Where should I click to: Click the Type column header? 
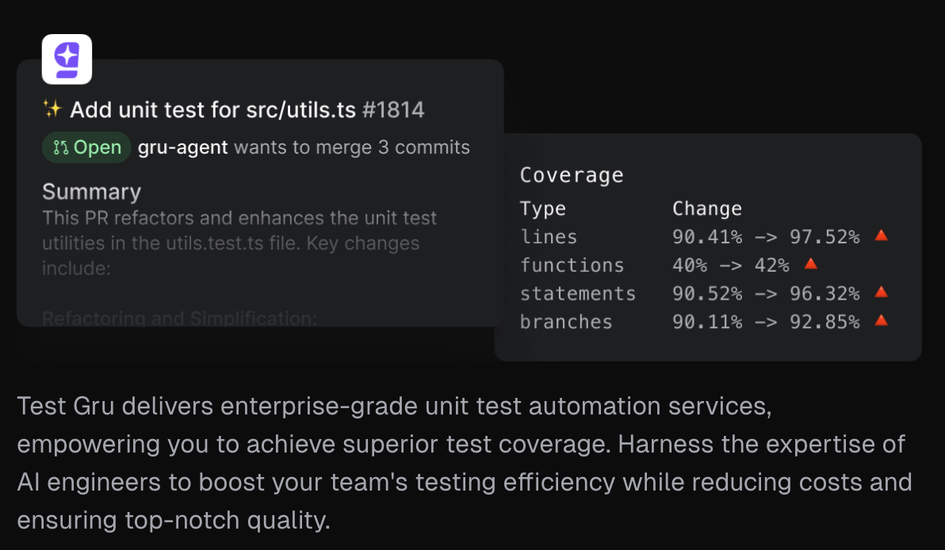point(543,208)
